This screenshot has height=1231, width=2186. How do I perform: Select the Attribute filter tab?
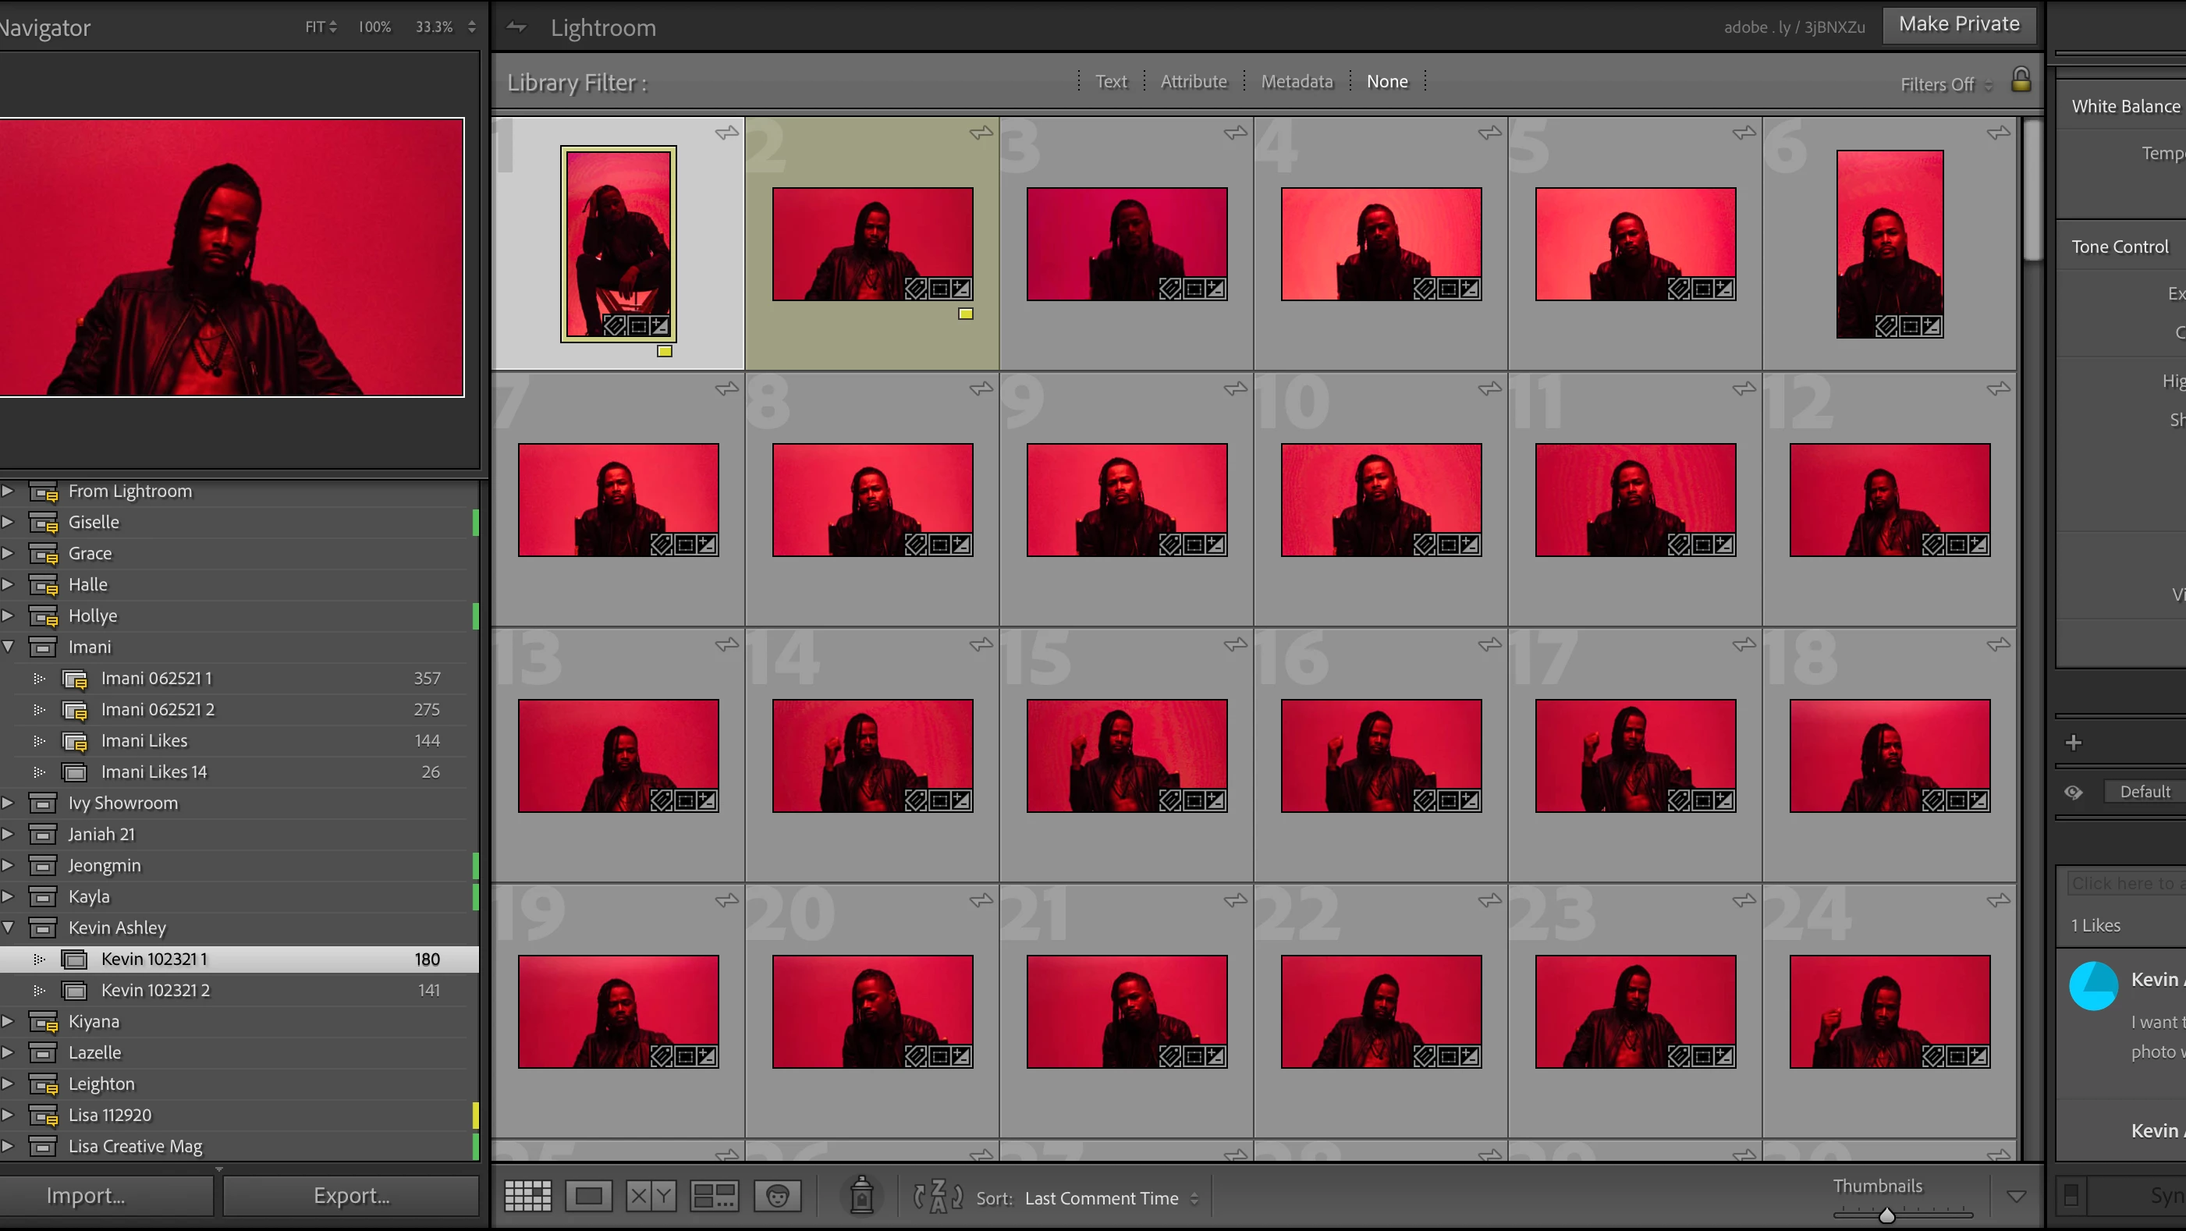pyautogui.click(x=1193, y=81)
